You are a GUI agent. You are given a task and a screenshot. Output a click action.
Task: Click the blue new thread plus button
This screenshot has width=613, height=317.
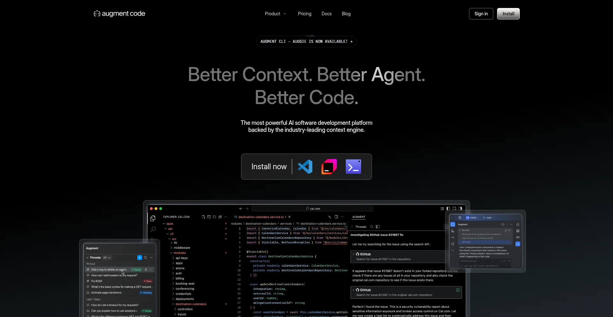tap(140, 258)
